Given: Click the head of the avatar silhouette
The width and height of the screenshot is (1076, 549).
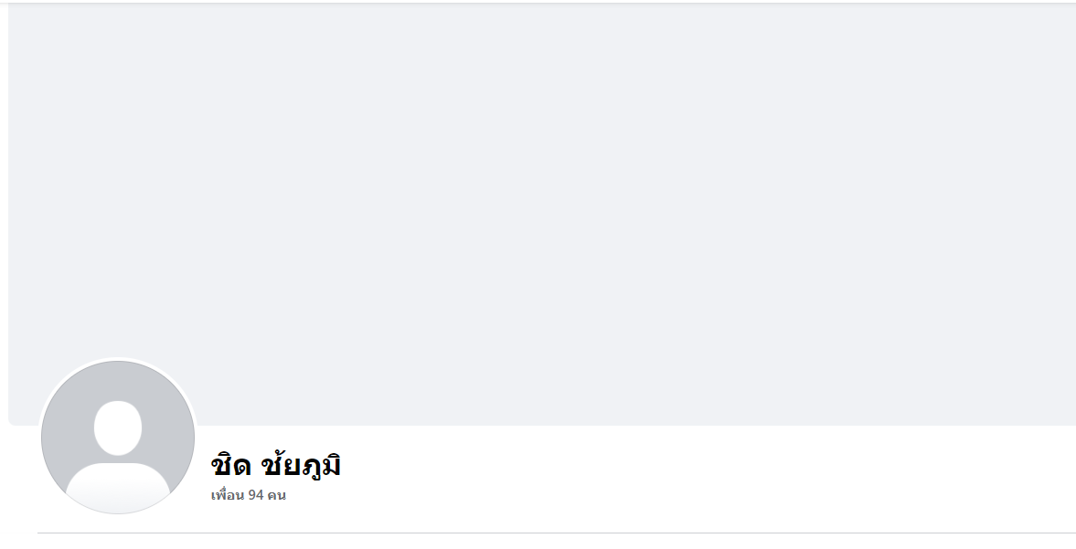Looking at the screenshot, I should pos(118,428).
